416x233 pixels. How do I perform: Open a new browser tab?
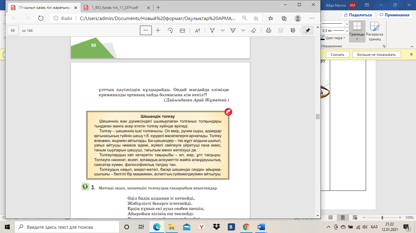(x=158, y=8)
